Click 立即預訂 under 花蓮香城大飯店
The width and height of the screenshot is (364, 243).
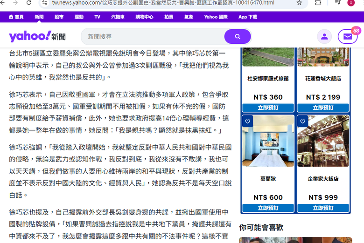tap(323, 108)
